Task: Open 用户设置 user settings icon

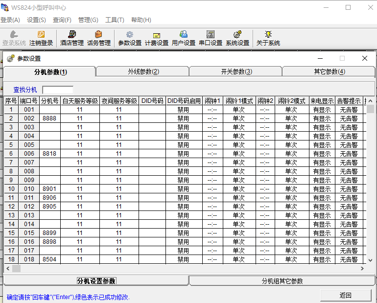Action: (184, 35)
